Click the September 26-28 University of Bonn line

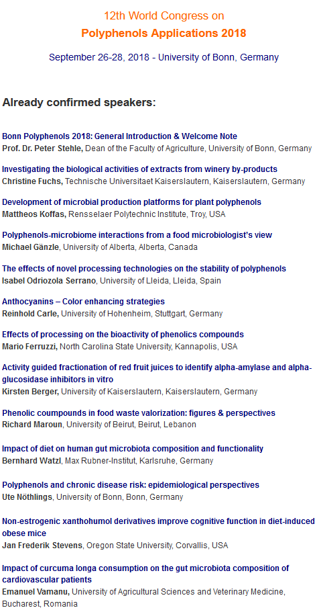click(164, 58)
